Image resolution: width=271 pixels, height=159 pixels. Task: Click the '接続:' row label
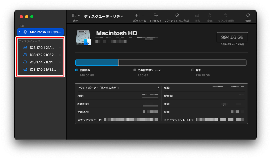167,104
